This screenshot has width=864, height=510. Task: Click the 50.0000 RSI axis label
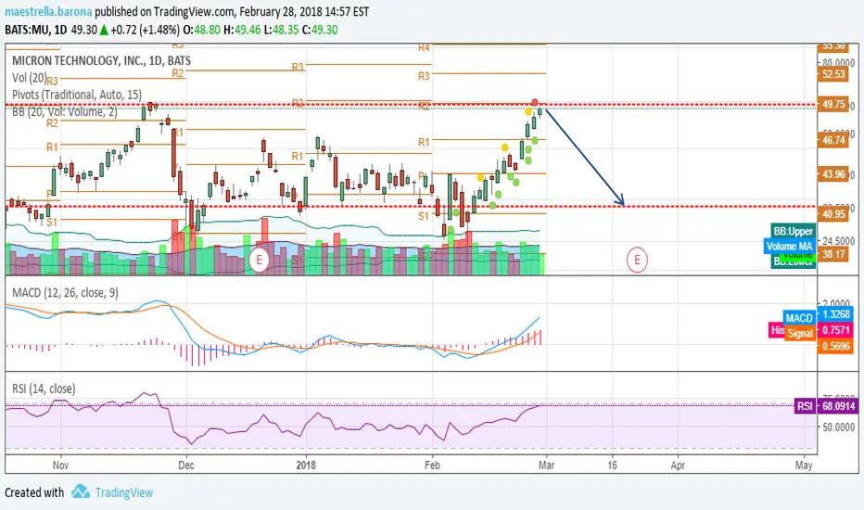(x=837, y=427)
